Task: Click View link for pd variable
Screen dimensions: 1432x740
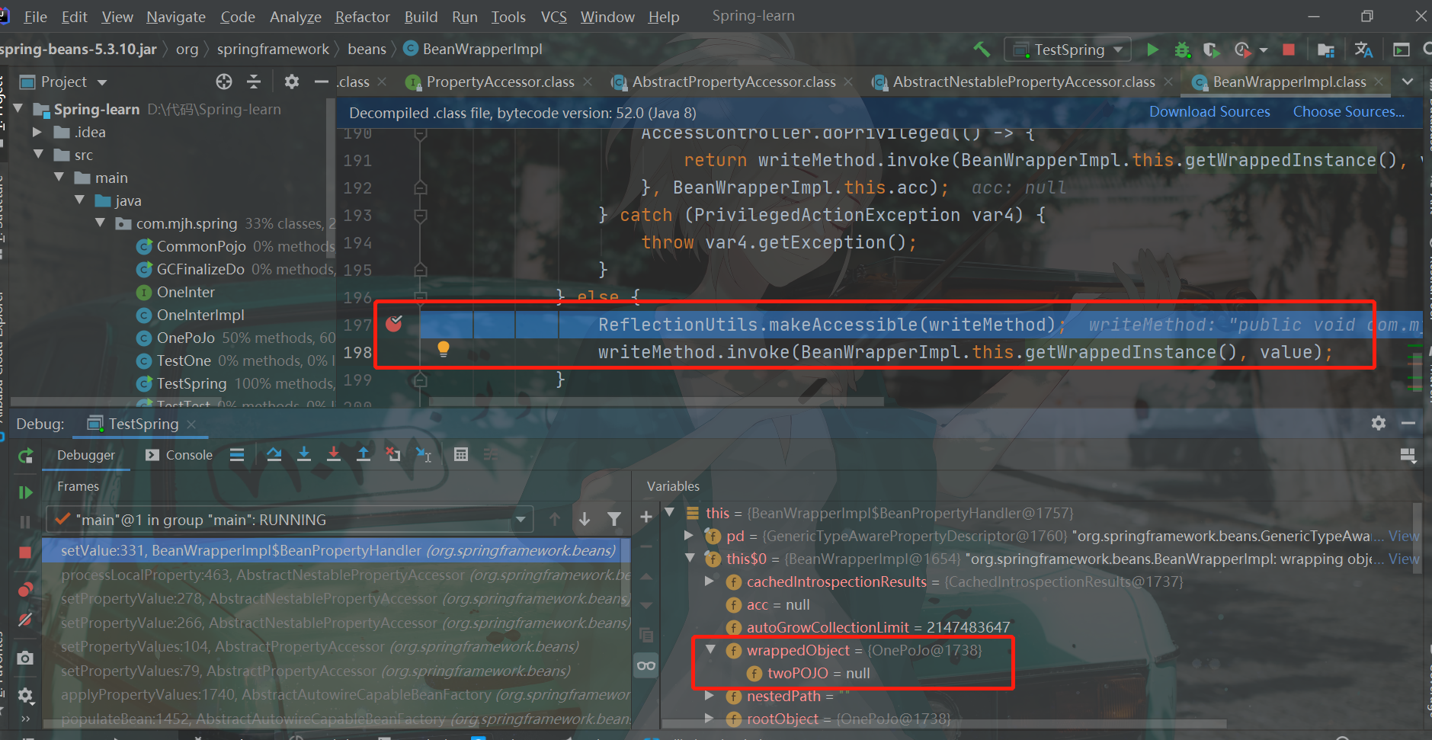Action: click(x=1404, y=536)
